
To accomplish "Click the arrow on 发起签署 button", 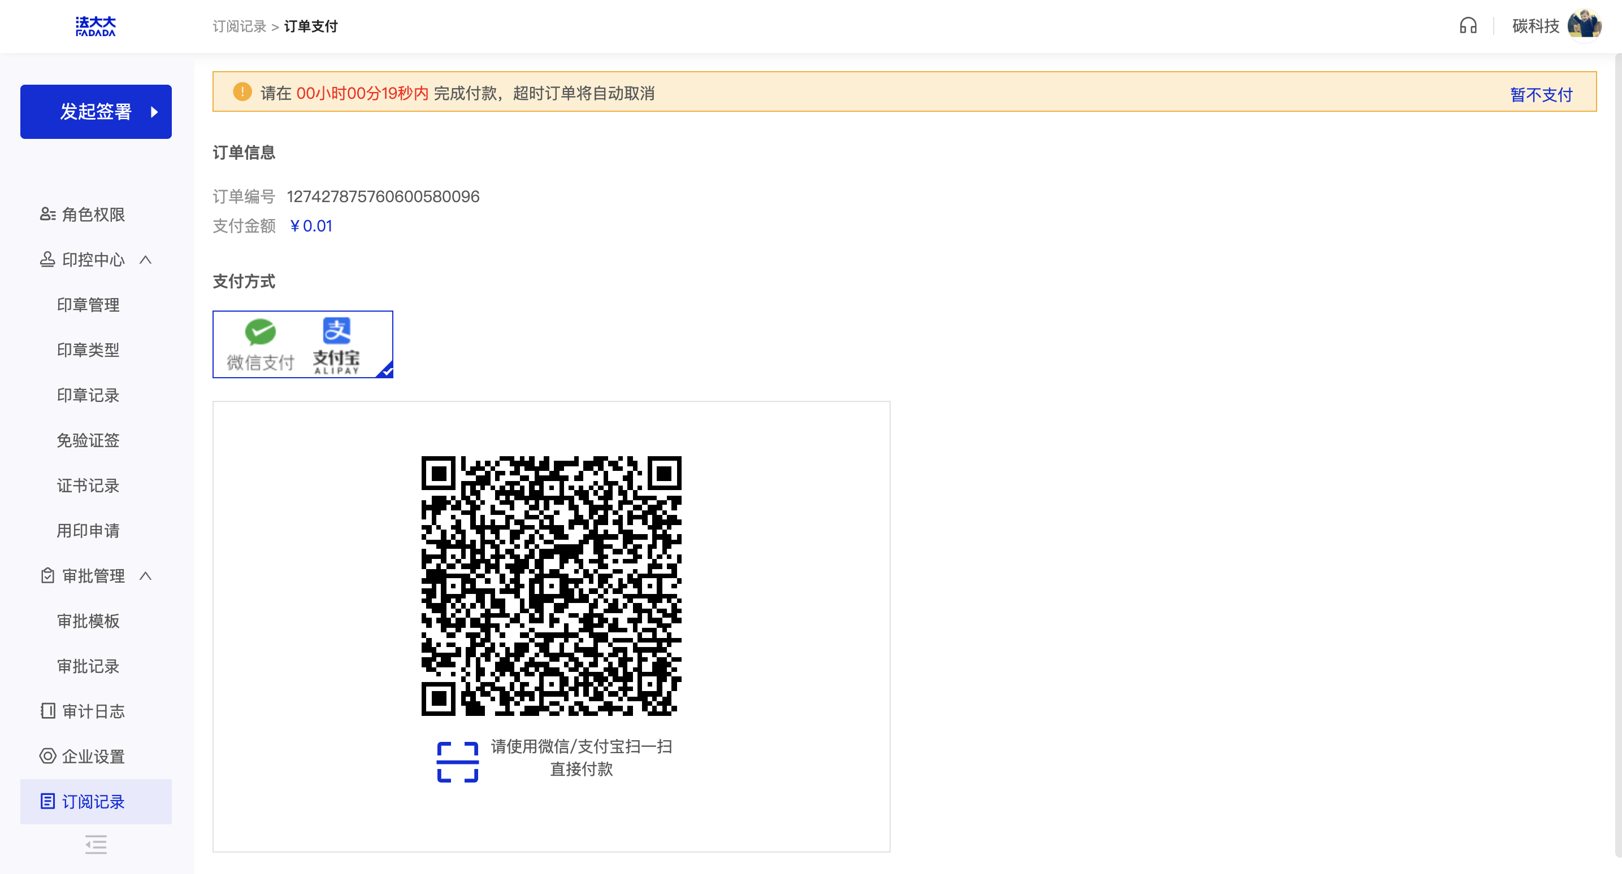I will [x=154, y=112].
